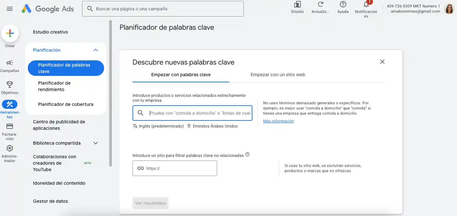The width and height of the screenshot is (457, 216).
Task: Click the translate language icon
Action: 135,126
